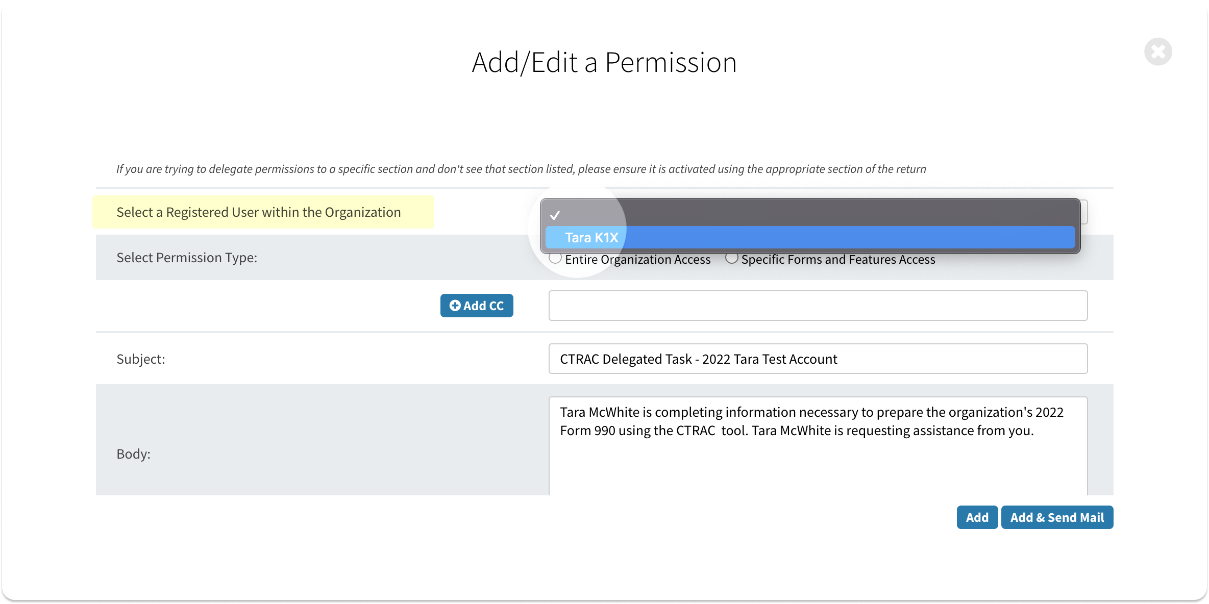Image resolution: width=1209 pixels, height=604 pixels.
Task: Click the Body label text
Action: click(133, 454)
